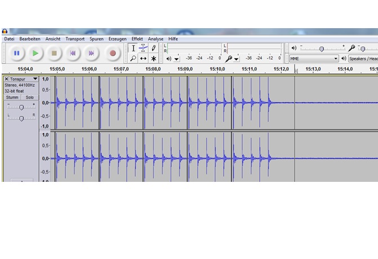This screenshot has width=378, height=259.
Task: Open the Effekt menu
Action: click(137, 39)
